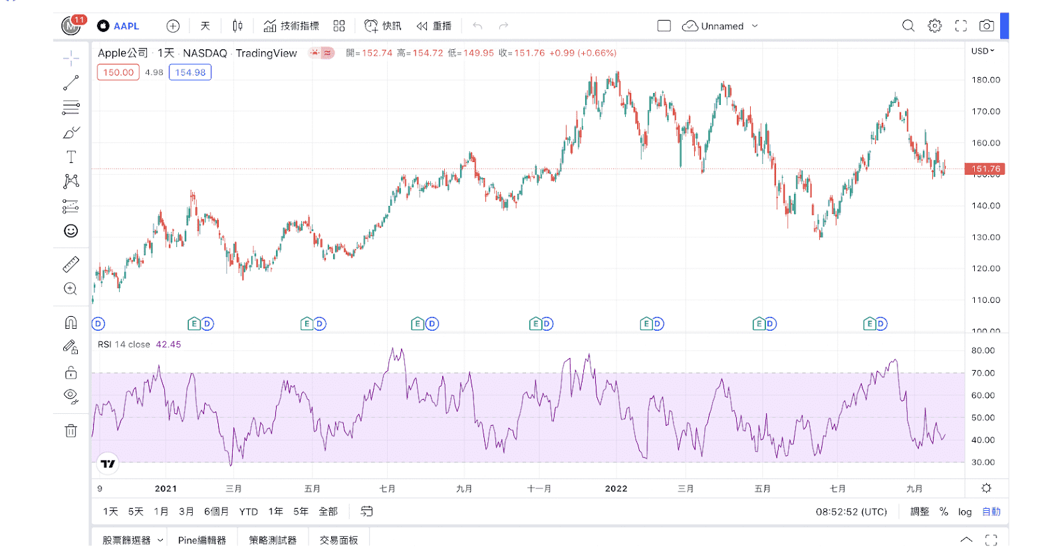The image size is (1044, 552).
Task: Select the Fibonacci retracement tool
Action: point(71,108)
